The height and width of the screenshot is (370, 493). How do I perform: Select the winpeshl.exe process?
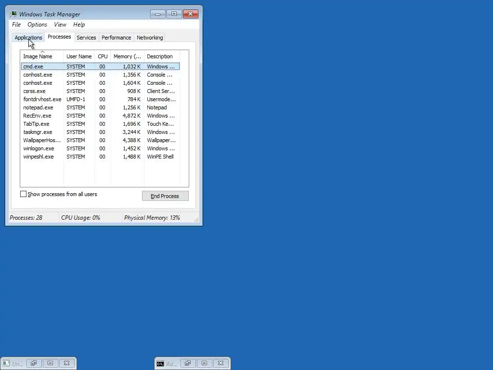coord(100,157)
